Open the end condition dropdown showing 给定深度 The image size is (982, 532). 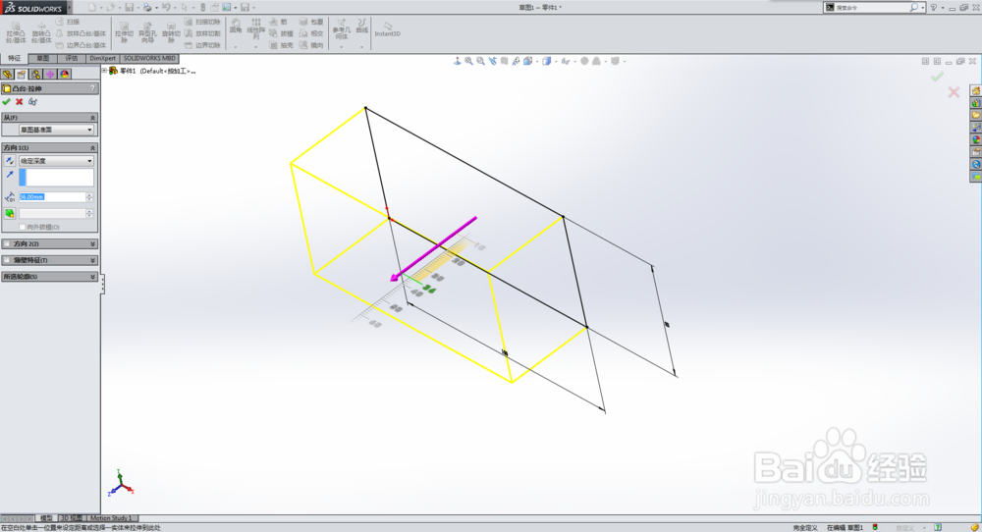pos(56,161)
